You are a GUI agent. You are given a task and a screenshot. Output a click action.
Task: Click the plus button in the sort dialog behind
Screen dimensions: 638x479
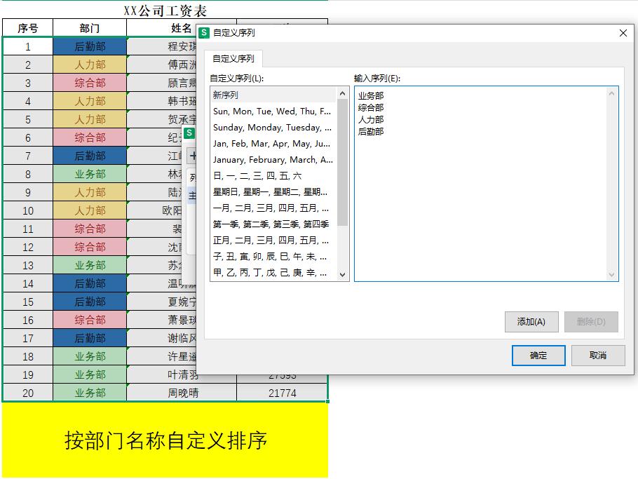tap(192, 156)
